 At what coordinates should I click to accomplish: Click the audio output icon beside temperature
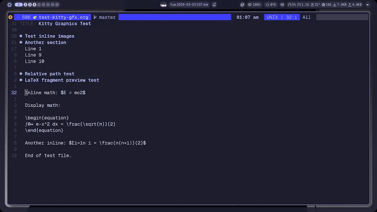(x=282, y=5)
